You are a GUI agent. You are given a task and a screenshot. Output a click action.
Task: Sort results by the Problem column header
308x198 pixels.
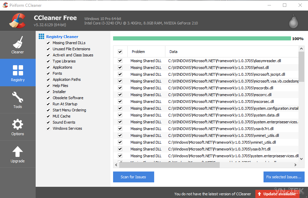[146, 52]
